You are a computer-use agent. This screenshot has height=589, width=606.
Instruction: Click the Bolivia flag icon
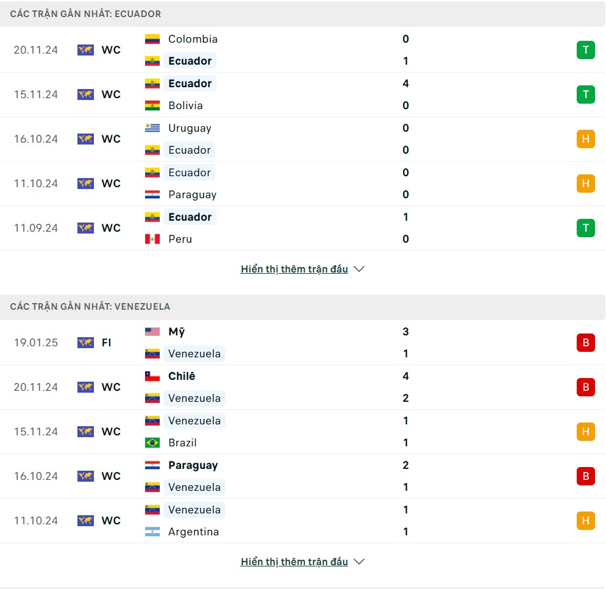tap(152, 105)
